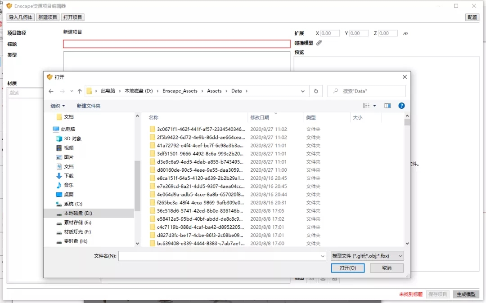
Task: Click the Back navigation arrow
Action: [51, 91]
